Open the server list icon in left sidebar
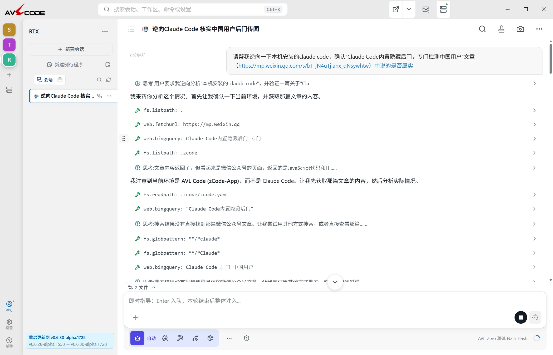This screenshot has height=355, width=553. 9,90
